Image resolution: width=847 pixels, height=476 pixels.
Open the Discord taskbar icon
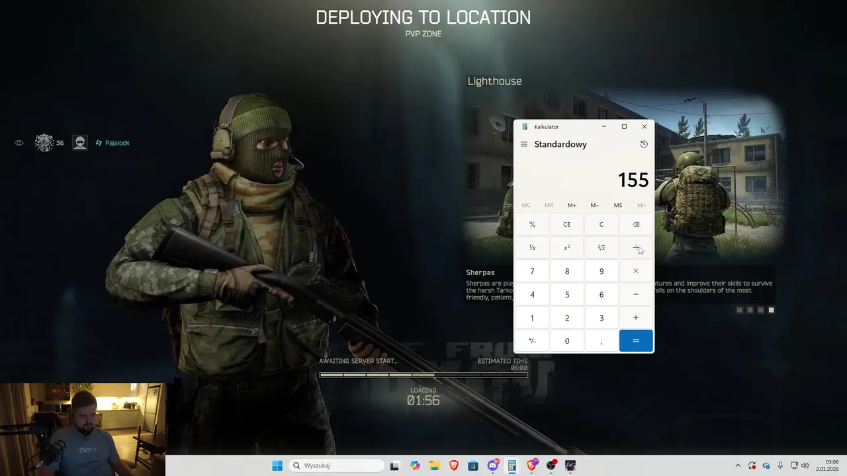point(493,465)
